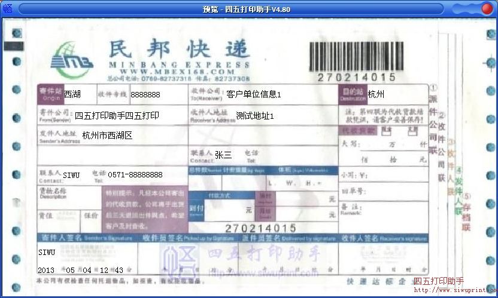Select the minute value '43'
498x298 pixels.
119,271
